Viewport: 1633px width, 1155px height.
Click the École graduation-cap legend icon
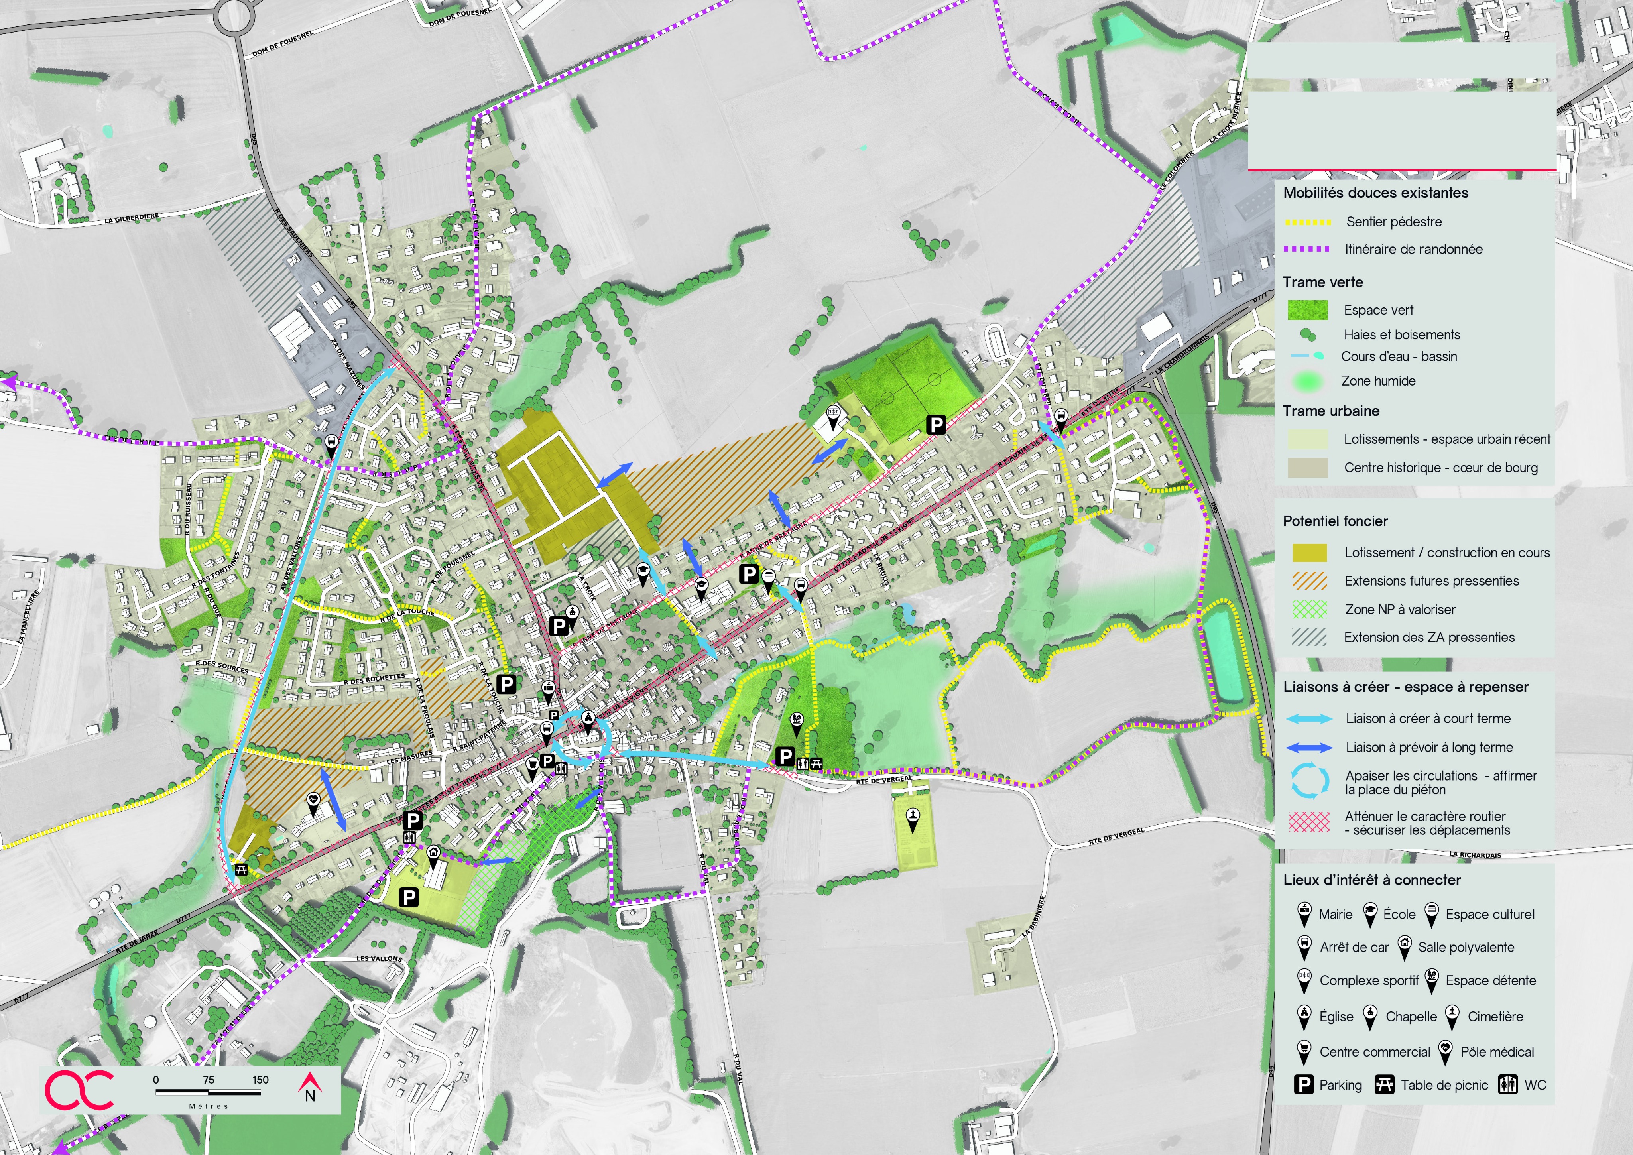1370,914
